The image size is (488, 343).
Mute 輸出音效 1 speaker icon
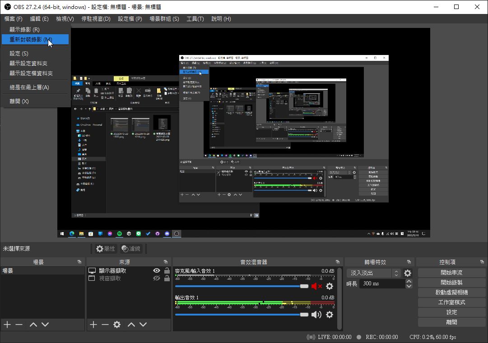coord(316,315)
